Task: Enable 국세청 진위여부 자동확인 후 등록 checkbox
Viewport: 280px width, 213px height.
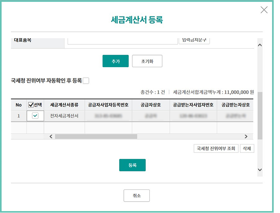Action: [86, 81]
